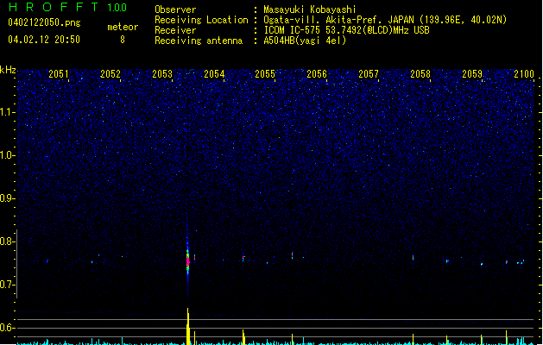Click the 2053 time marker
The width and height of the screenshot is (543, 345).
click(162, 74)
